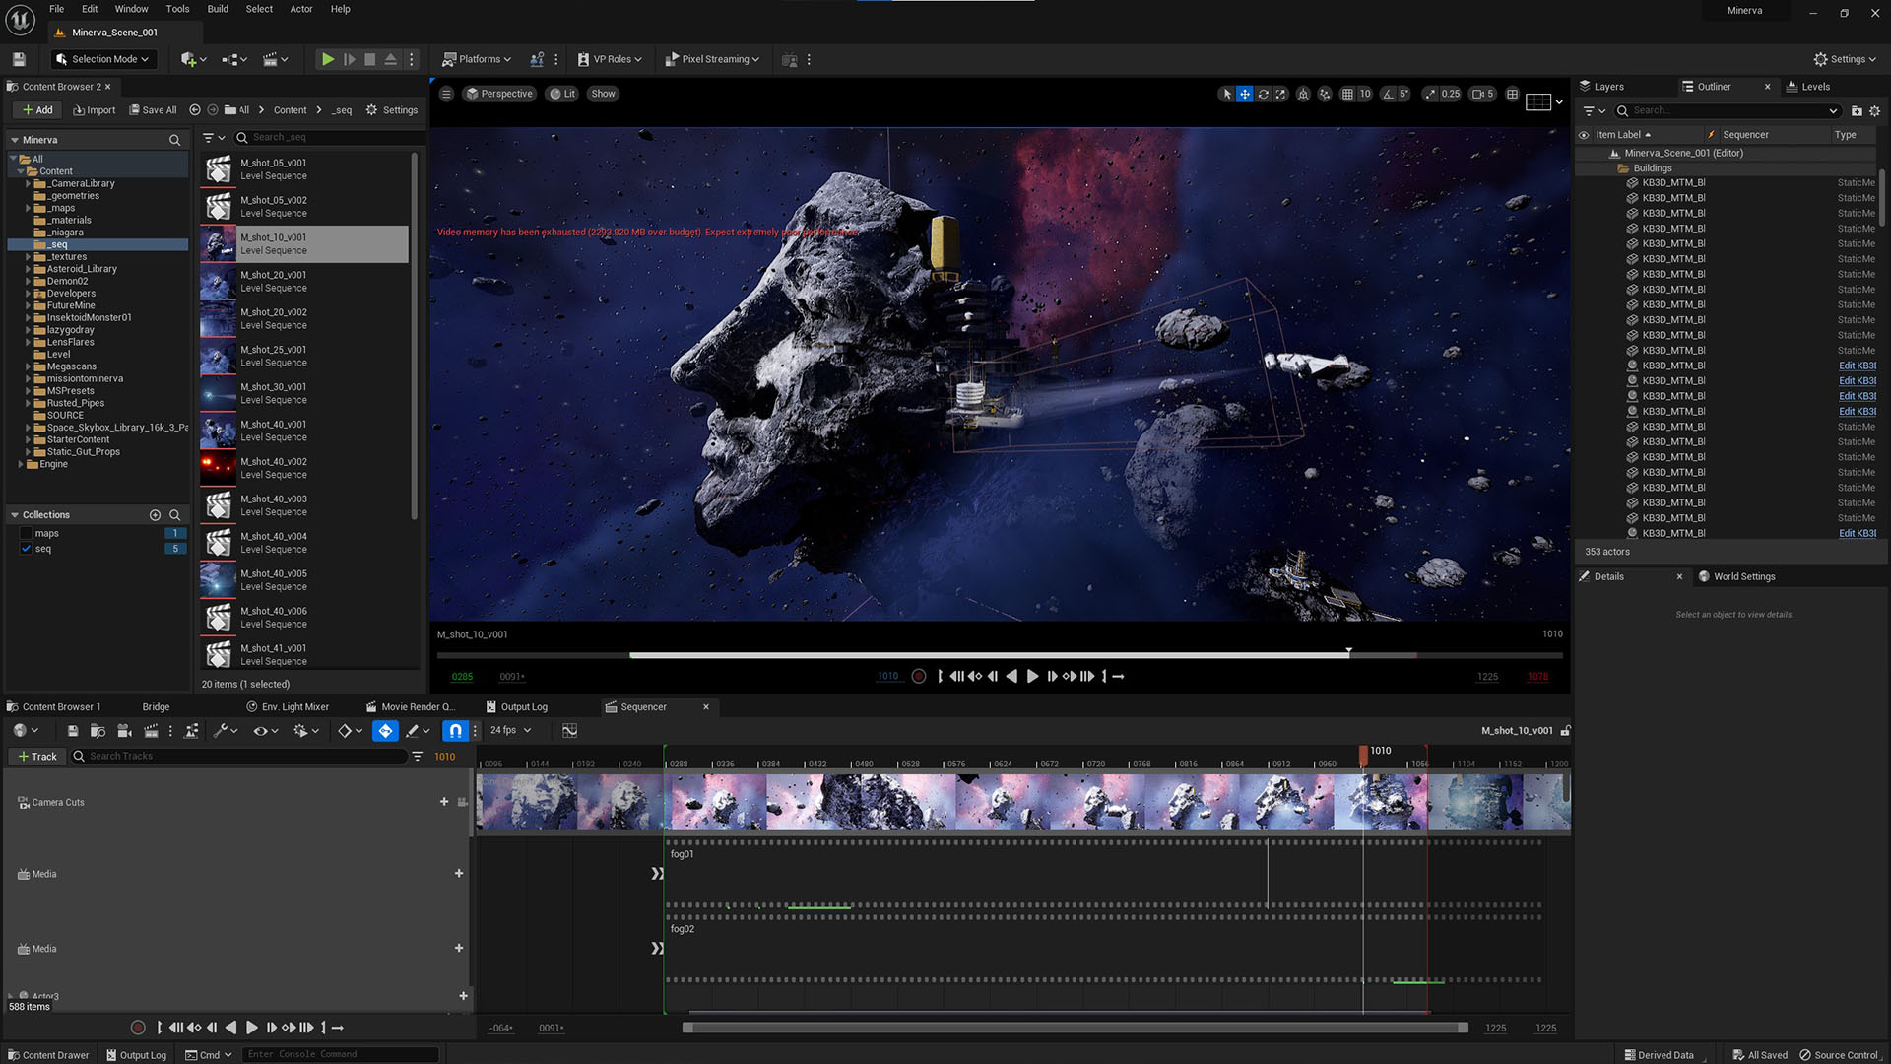Open the 24 fps frame rate dropdown
This screenshot has width=1891, height=1064.
[511, 731]
